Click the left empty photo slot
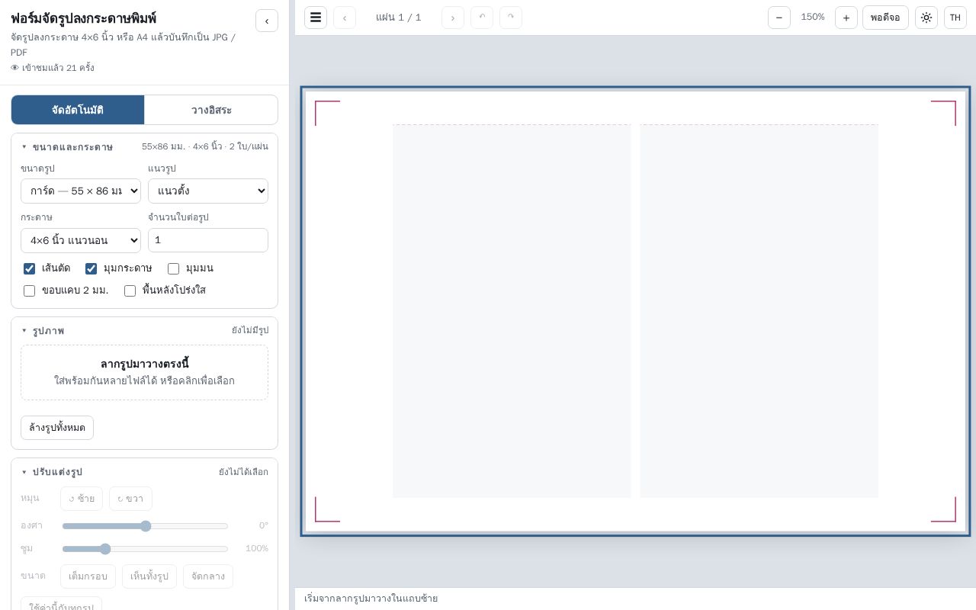976x610 pixels. tap(512, 311)
